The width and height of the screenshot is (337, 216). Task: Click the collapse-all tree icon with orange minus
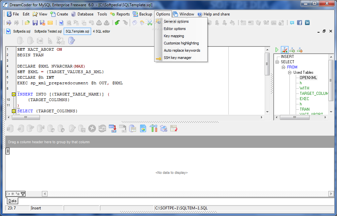[x=300, y=50]
